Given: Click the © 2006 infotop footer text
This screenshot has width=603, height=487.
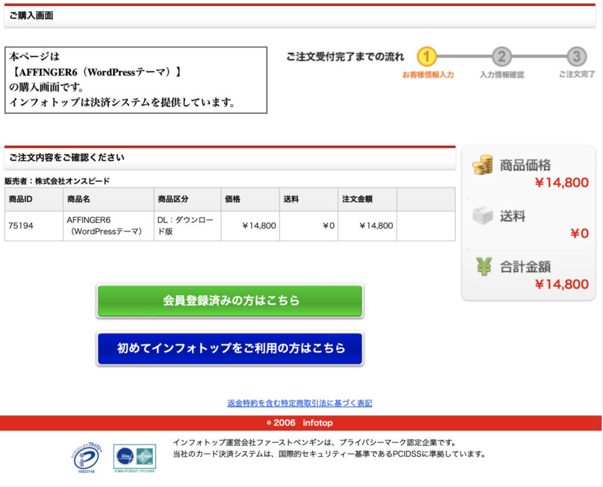Looking at the screenshot, I should point(300,423).
